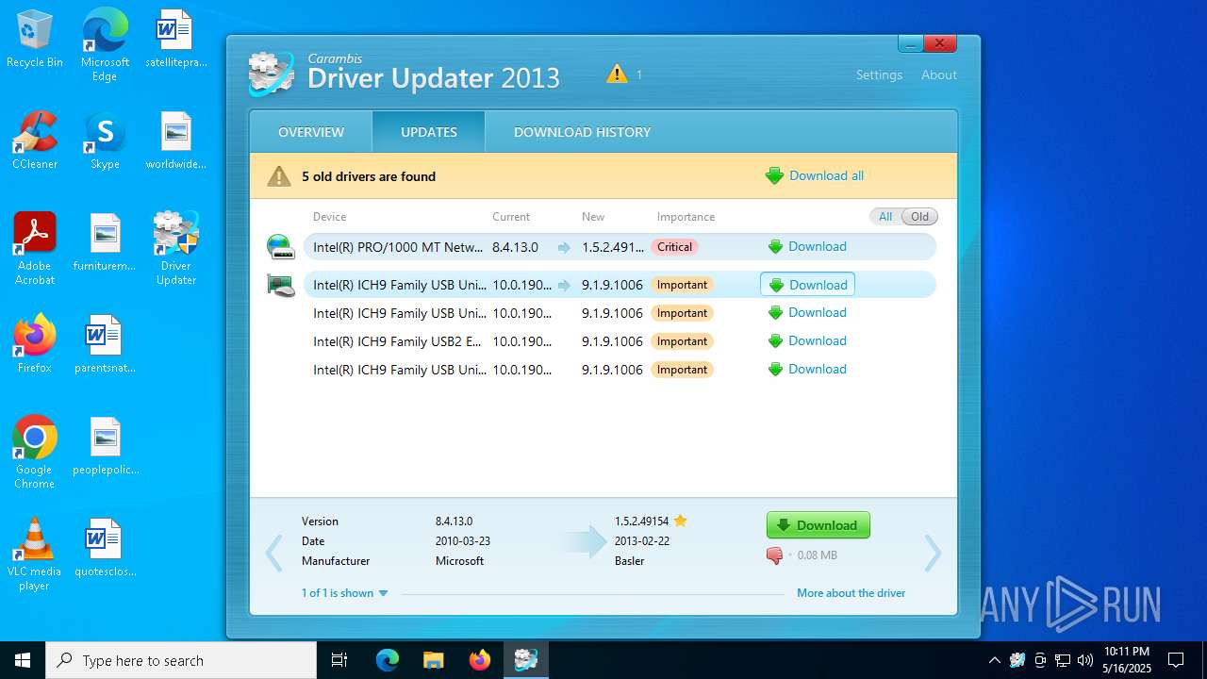Open the notification center icon
Image resolution: width=1207 pixels, height=679 pixels.
[1176, 660]
